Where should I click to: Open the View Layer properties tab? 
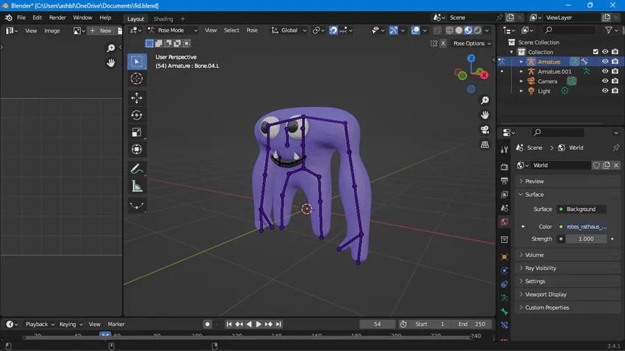pyautogui.click(x=504, y=194)
